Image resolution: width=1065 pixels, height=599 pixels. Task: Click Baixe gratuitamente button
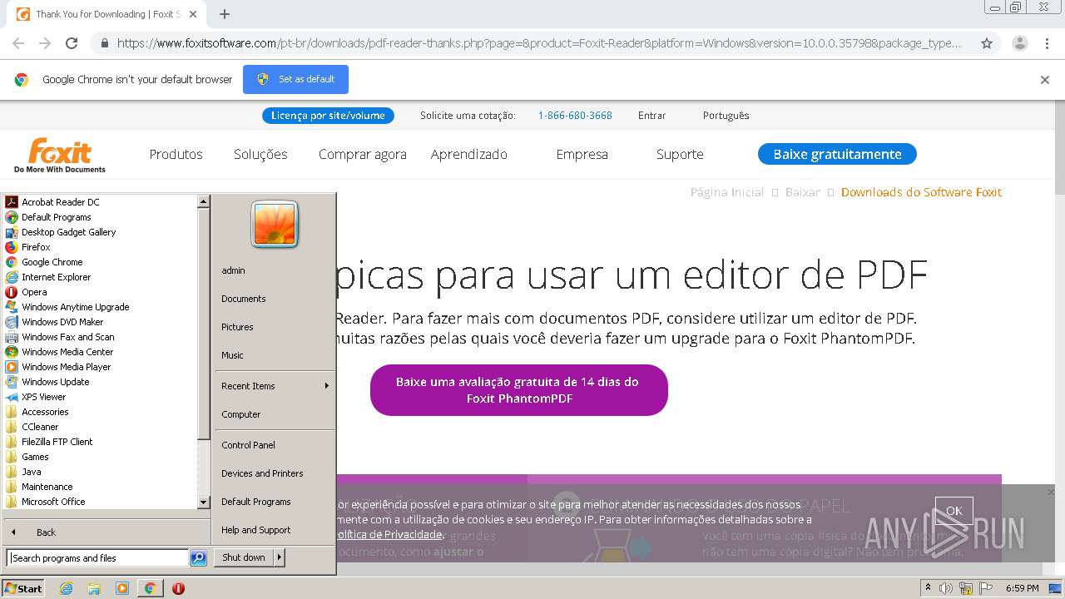pyautogui.click(x=837, y=154)
